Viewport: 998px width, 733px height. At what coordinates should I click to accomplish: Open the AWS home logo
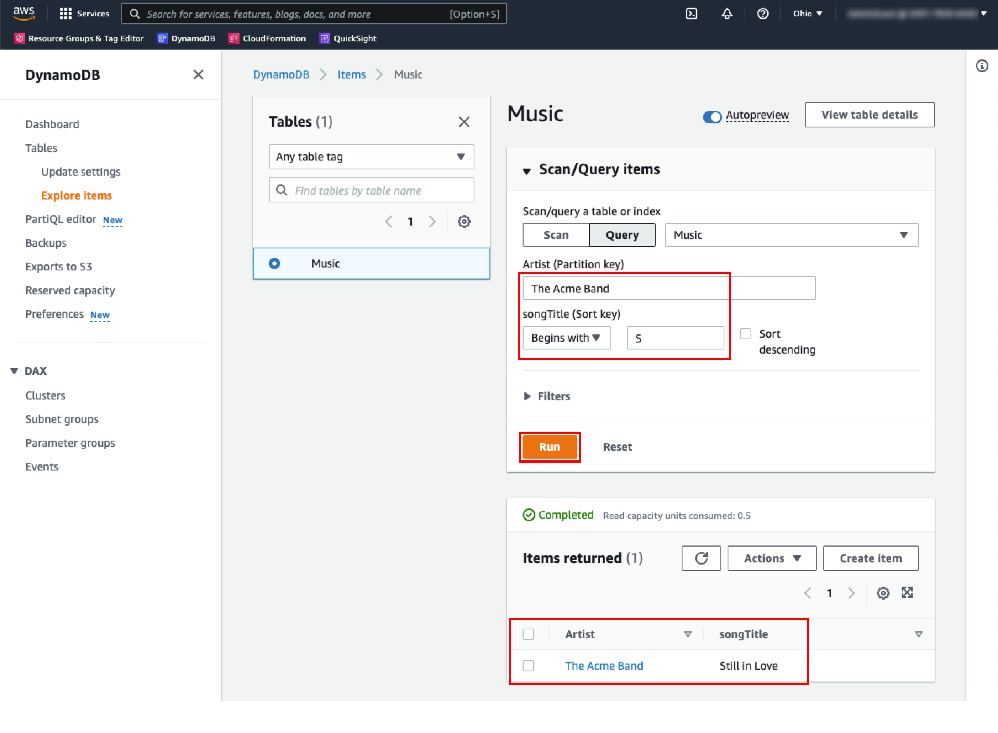(x=24, y=13)
